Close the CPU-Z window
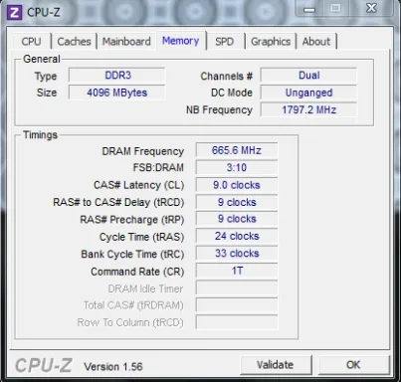The image size is (401, 382). 371,8
